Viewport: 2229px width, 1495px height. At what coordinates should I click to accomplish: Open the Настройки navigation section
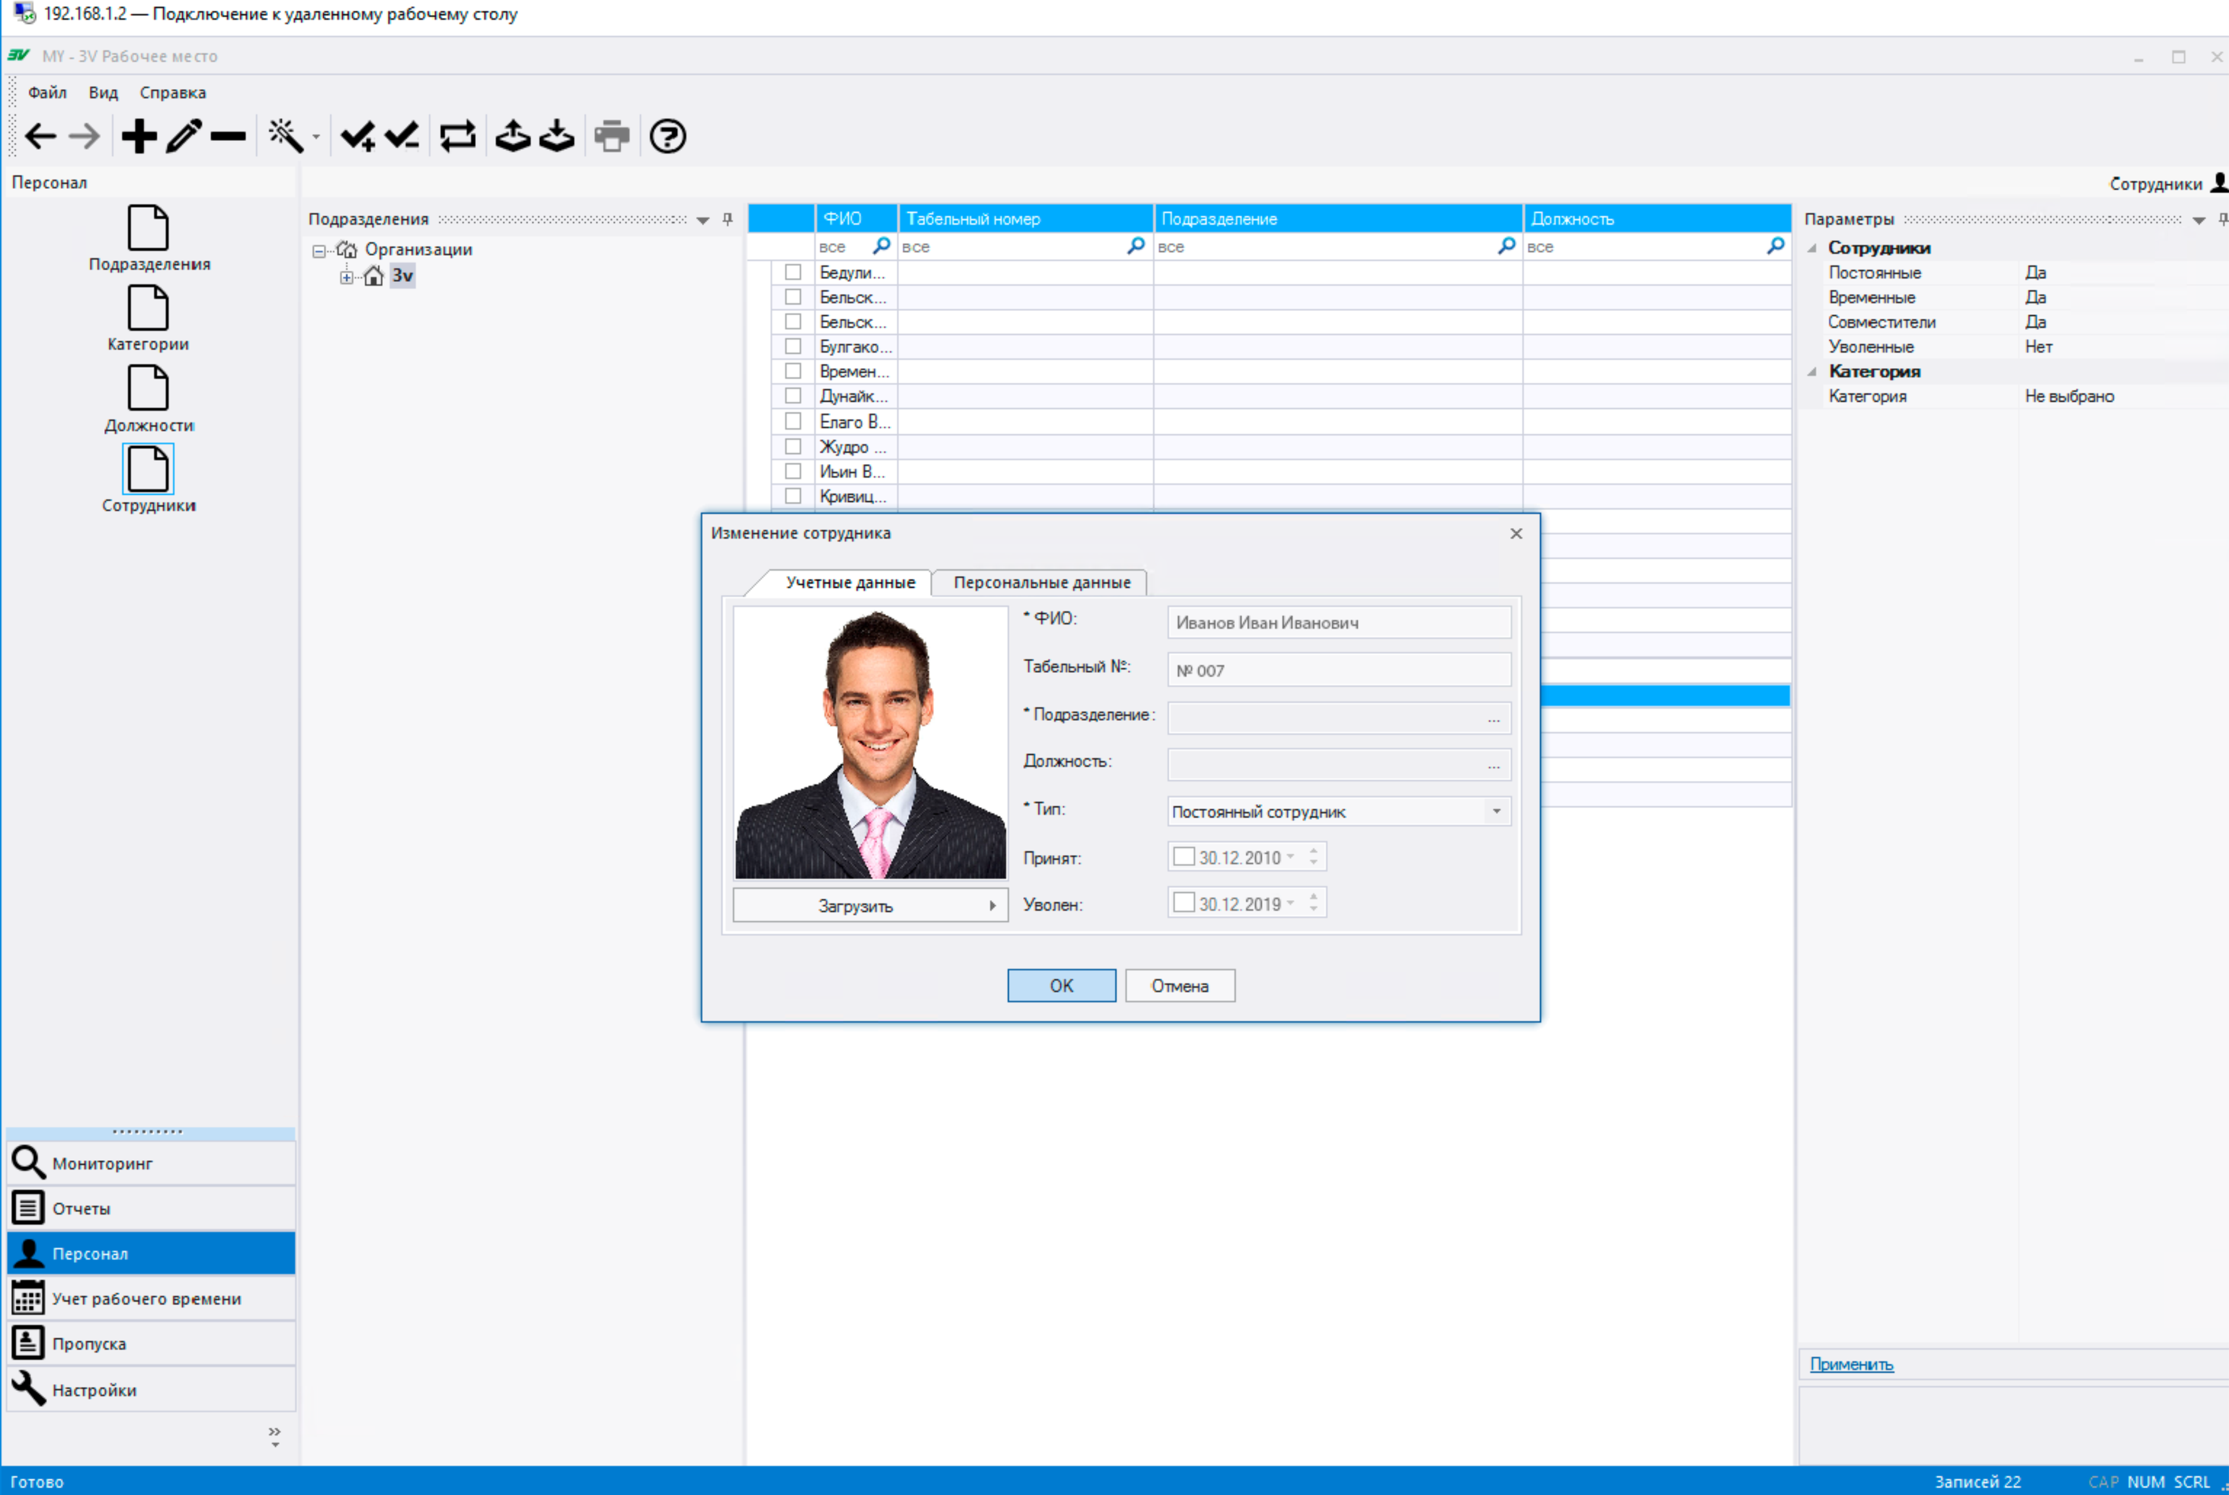150,1389
